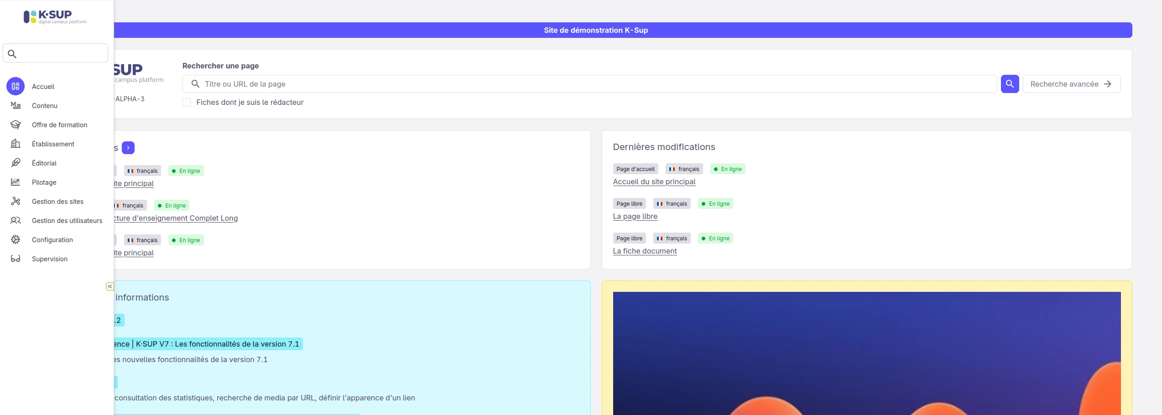Click the Offre de formation graduation cap icon

[16, 124]
